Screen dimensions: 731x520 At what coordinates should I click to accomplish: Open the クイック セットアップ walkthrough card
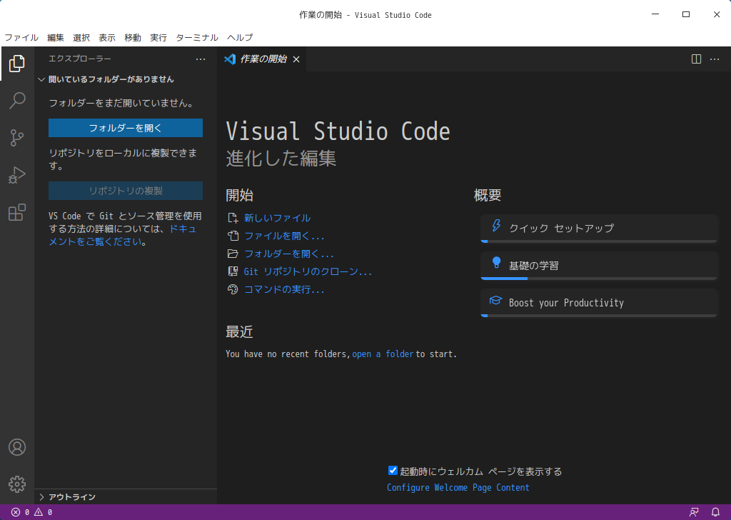click(x=599, y=228)
